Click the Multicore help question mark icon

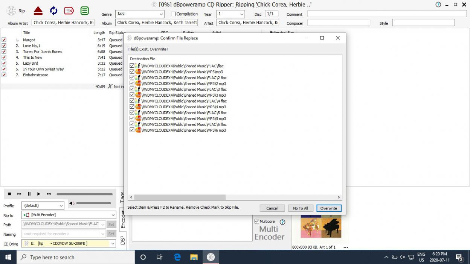coord(282,222)
